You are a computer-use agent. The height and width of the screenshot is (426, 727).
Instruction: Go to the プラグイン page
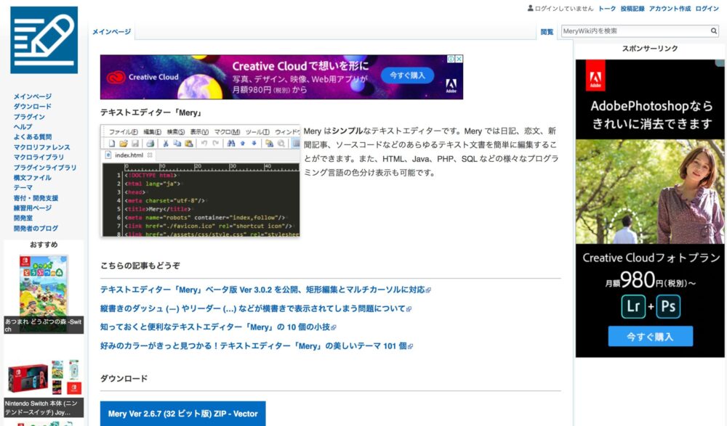[29, 117]
